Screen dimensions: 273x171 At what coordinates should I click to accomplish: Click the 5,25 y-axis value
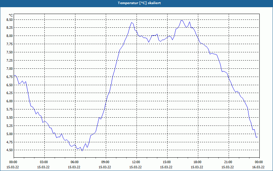pos(10,126)
